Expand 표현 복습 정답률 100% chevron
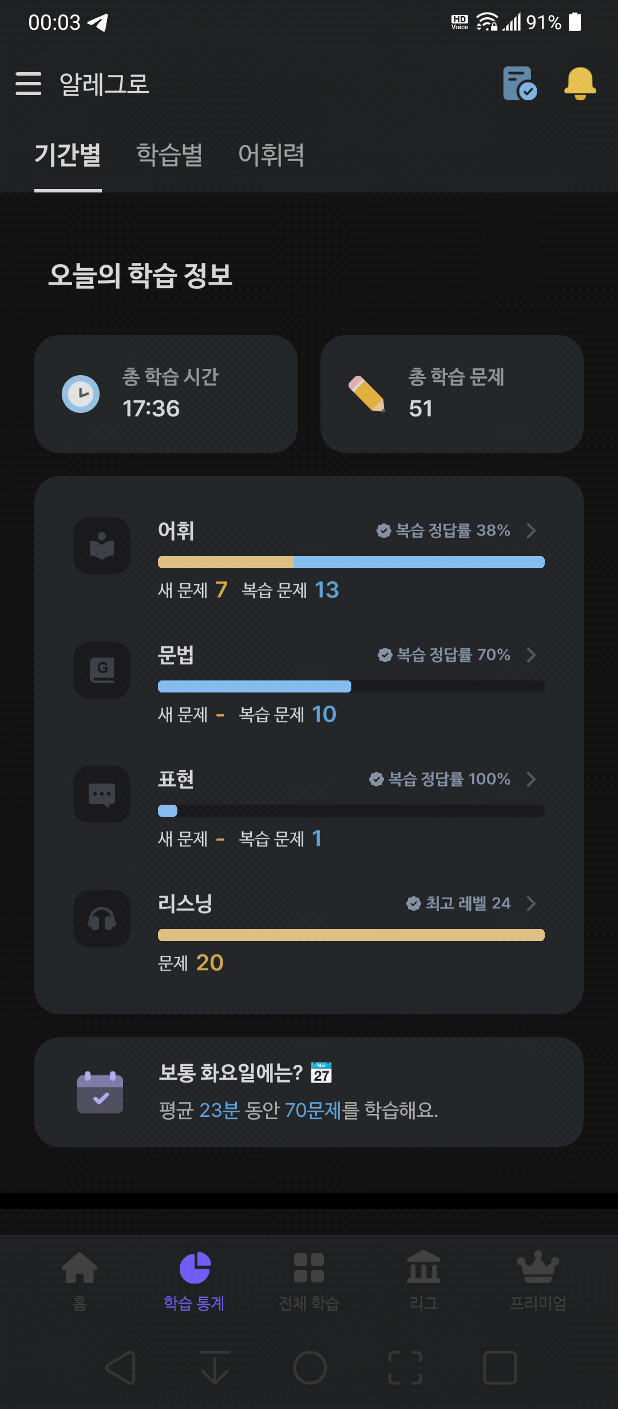The height and width of the screenshot is (1409, 618). (531, 779)
